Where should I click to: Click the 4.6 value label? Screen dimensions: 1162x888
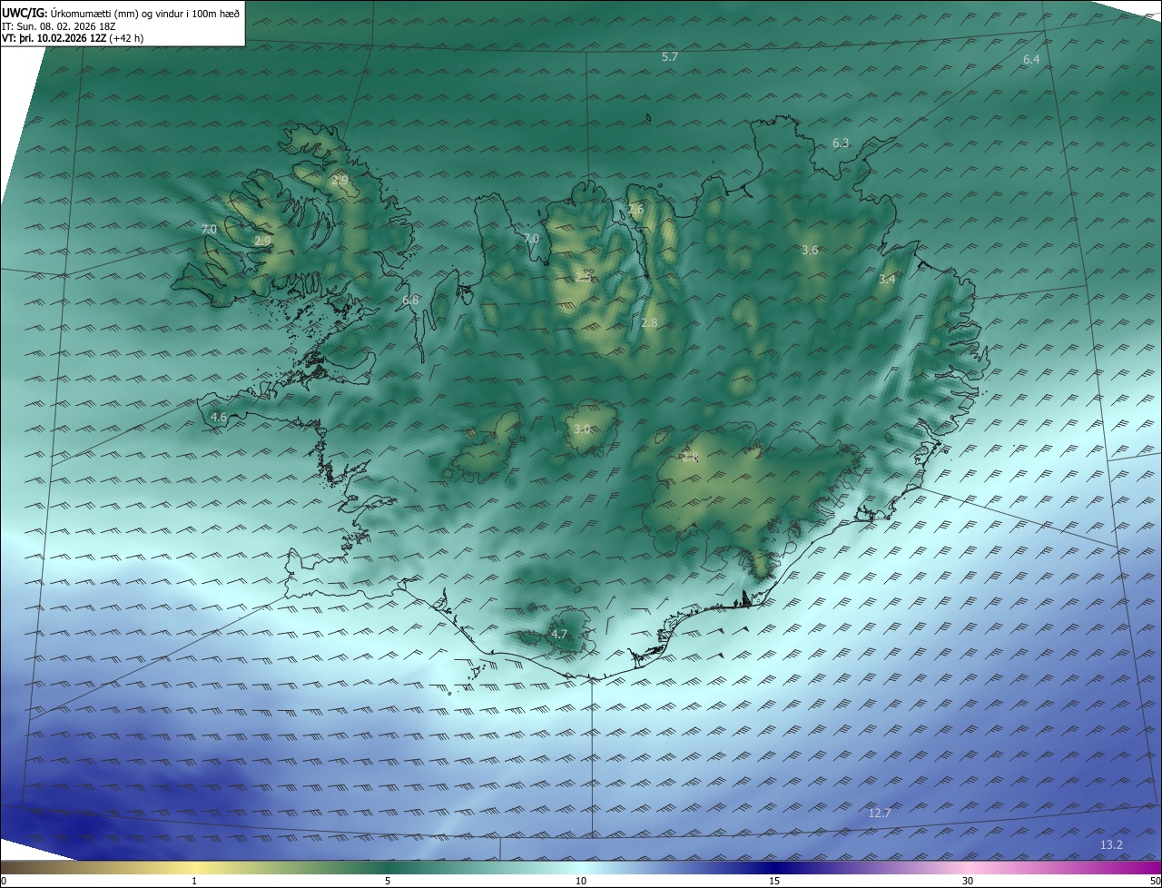219,417
